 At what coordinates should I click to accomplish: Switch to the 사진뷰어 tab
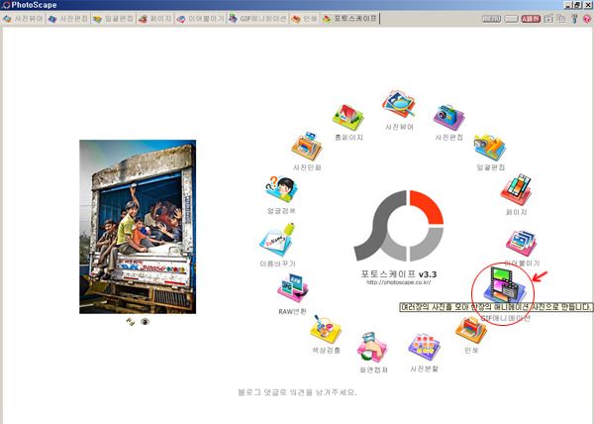click(x=23, y=19)
